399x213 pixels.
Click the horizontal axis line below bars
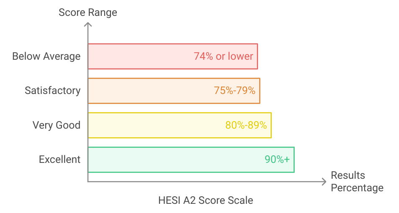point(206,182)
